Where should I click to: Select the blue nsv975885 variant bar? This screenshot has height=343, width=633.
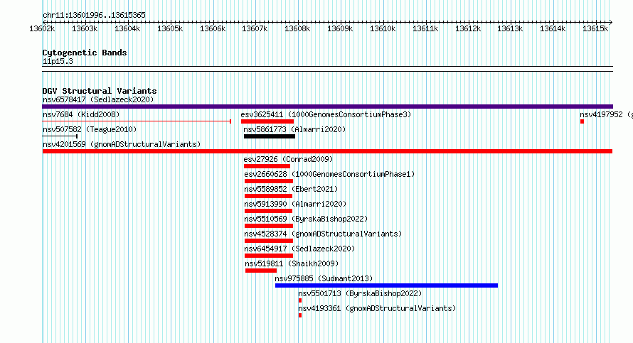point(386,285)
